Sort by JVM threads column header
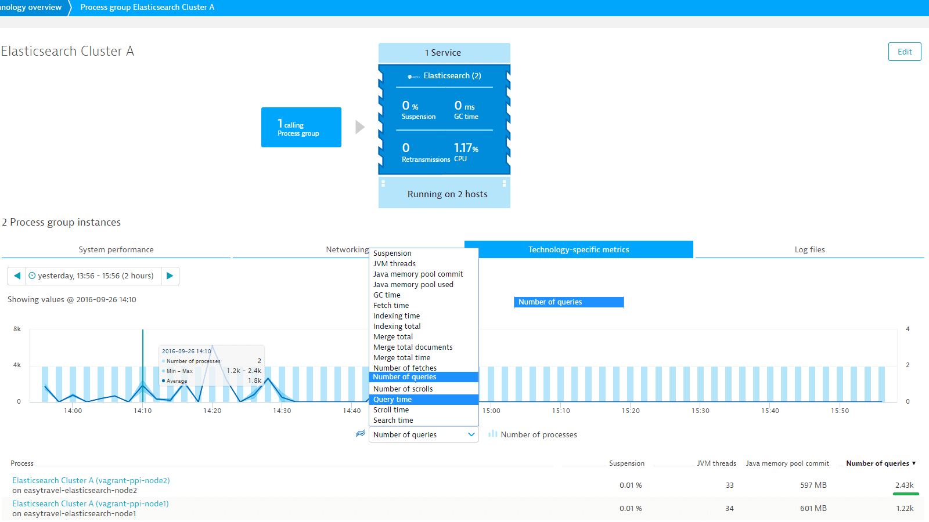Screen dimensions: 929x522 click(x=716, y=463)
